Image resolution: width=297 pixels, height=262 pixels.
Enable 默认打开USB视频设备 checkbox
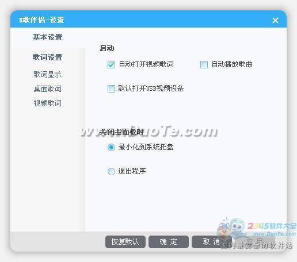click(111, 88)
